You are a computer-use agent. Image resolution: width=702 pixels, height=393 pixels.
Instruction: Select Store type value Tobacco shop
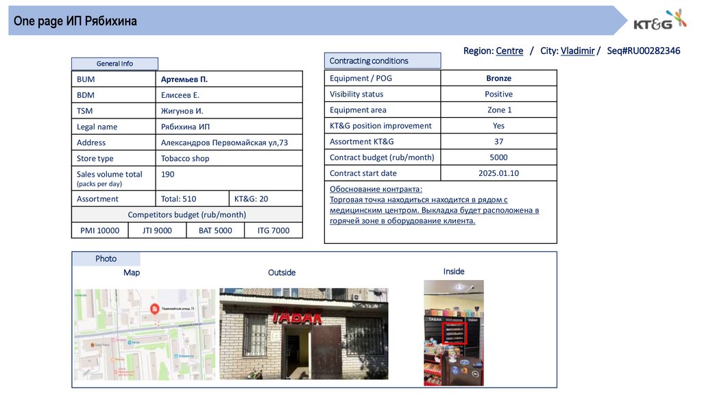click(x=185, y=158)
